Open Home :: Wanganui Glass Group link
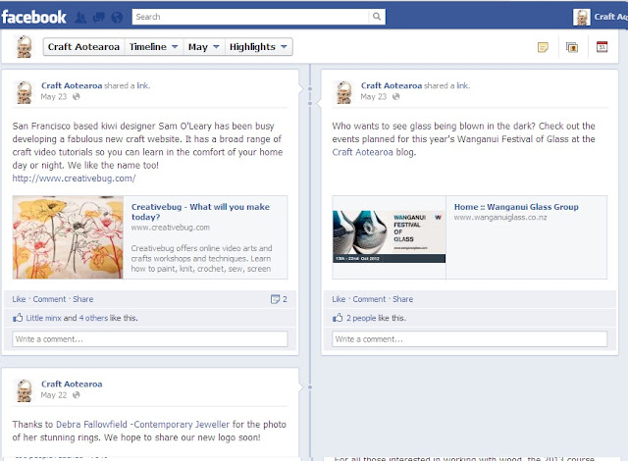628x461 pixels. coord(516,207)
